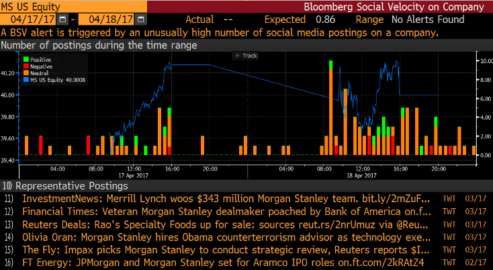This screenshot has height=270, width=493.
Task: Click the Bloomberg Social Velocity on Company title
Action: coord(394,7)
